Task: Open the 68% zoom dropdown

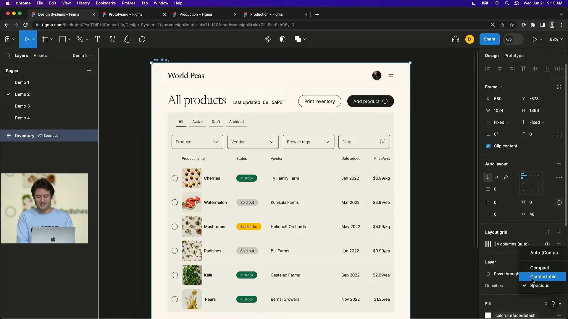Action: coord(556,39)
